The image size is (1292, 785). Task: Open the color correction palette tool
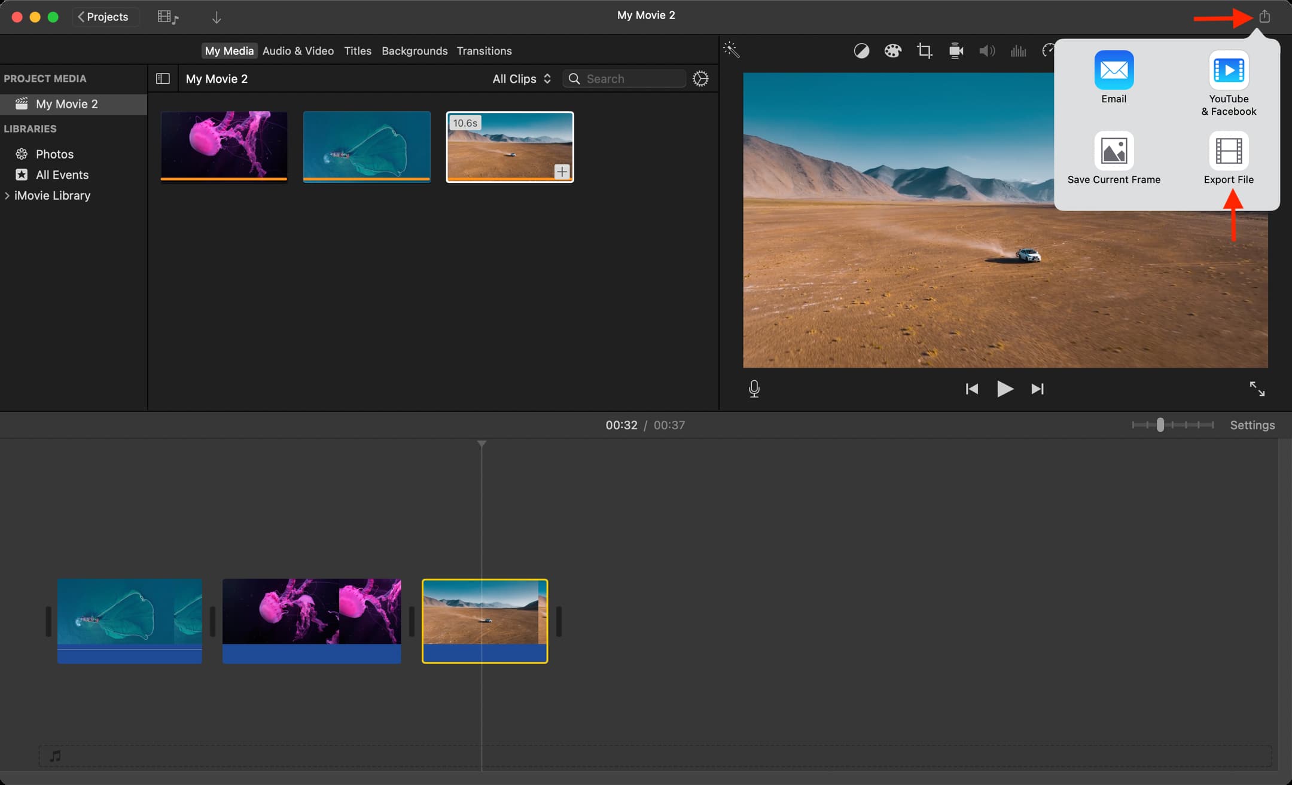pos(892,51)
